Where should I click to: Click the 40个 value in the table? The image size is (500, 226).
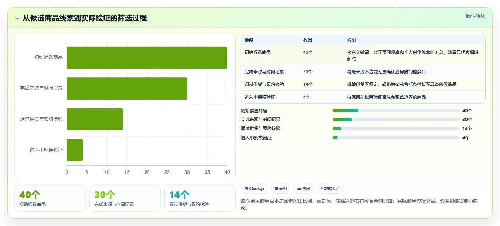coord(308,52)
